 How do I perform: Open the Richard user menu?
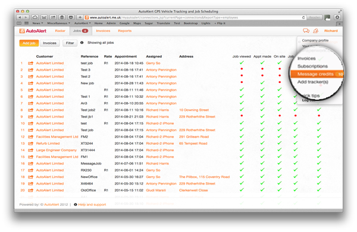coord(331,31)
